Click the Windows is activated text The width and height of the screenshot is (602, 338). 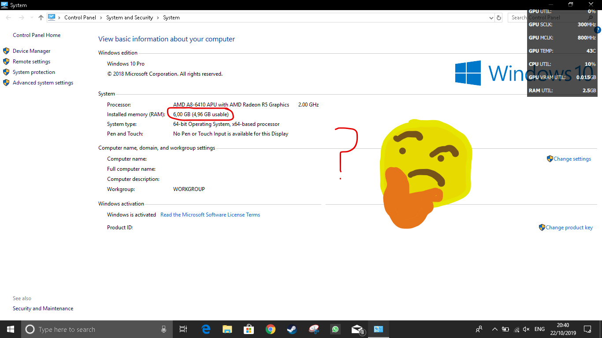click(x=131, y=215)
